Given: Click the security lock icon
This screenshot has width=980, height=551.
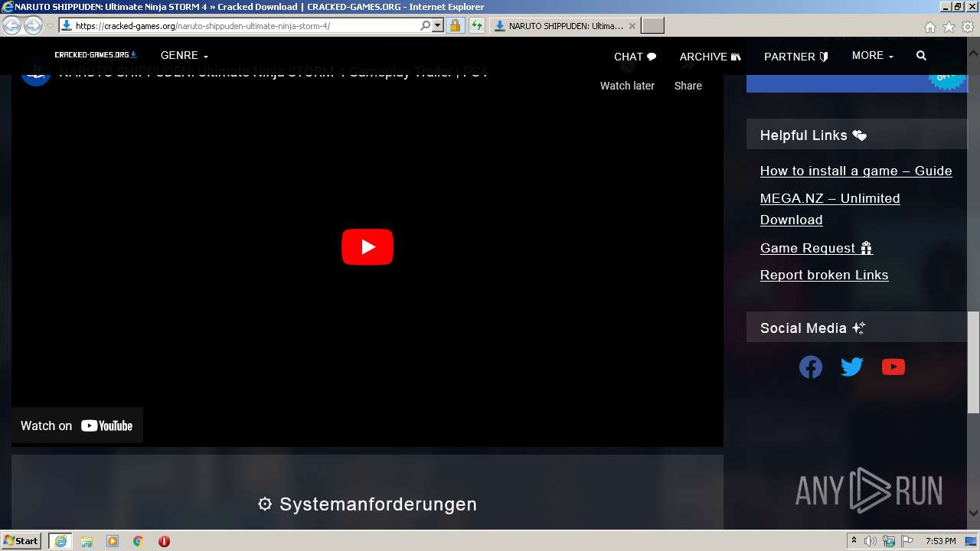Looking at the screenshot, I should (455, 26).
